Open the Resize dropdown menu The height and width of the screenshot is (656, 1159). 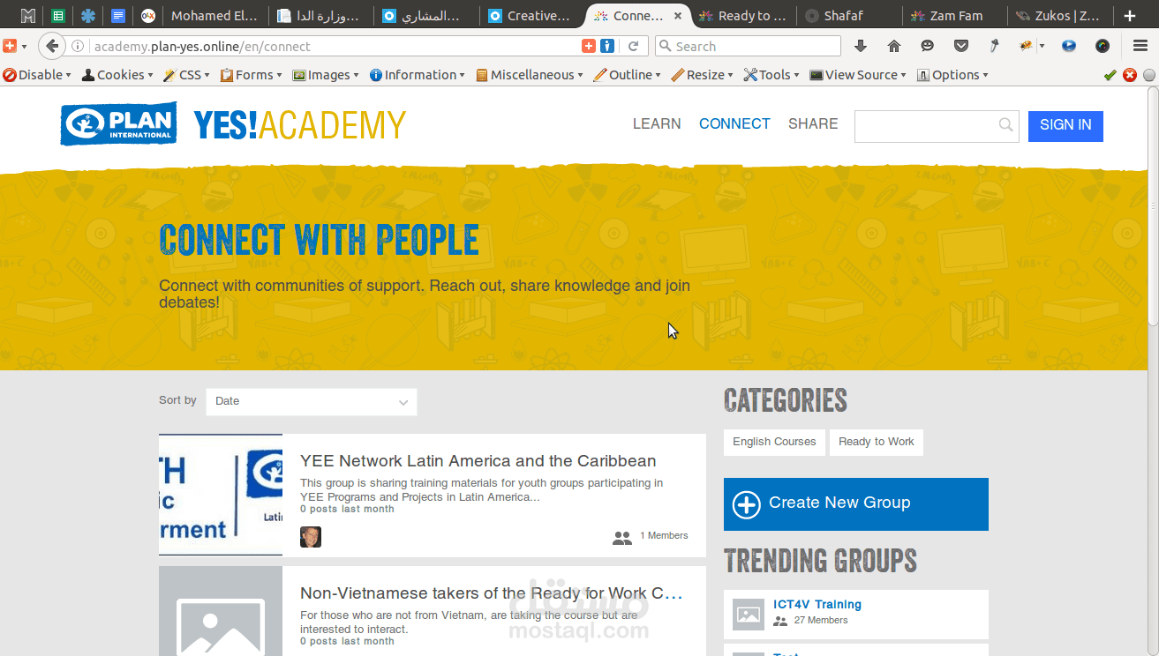click(703, 75)
